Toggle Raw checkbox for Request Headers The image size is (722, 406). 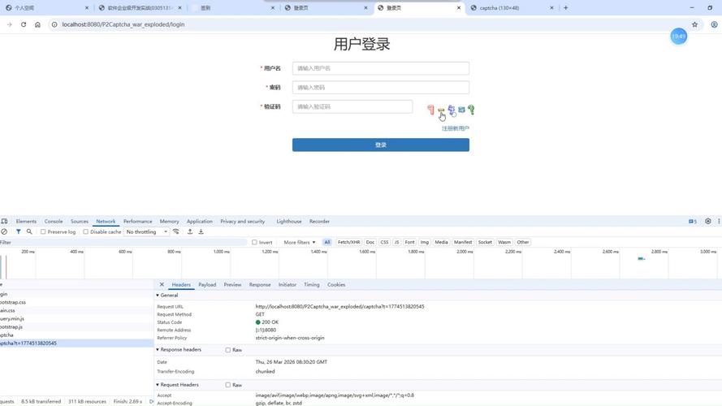(228, 385)
